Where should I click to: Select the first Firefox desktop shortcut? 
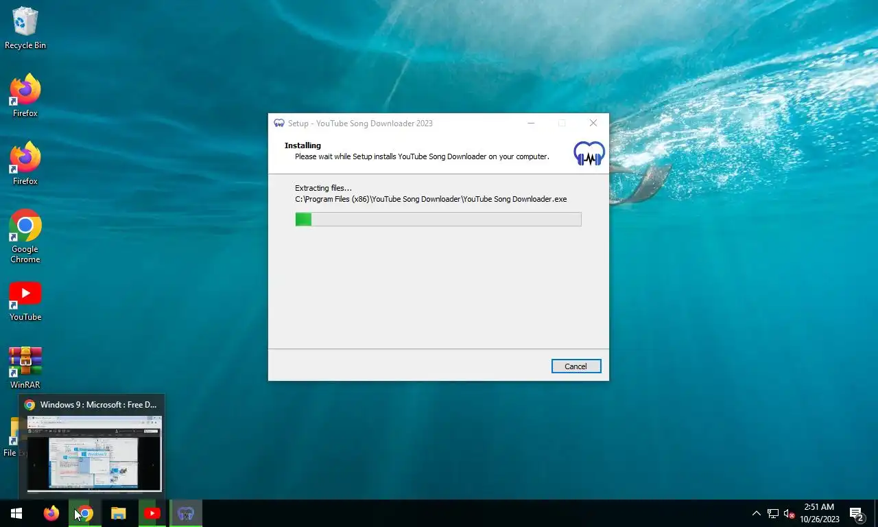[x=25, y=96]
